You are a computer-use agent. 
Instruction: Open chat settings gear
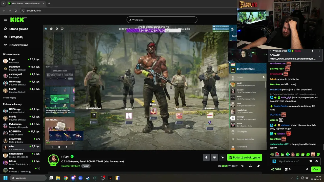[x=307, y=169]
